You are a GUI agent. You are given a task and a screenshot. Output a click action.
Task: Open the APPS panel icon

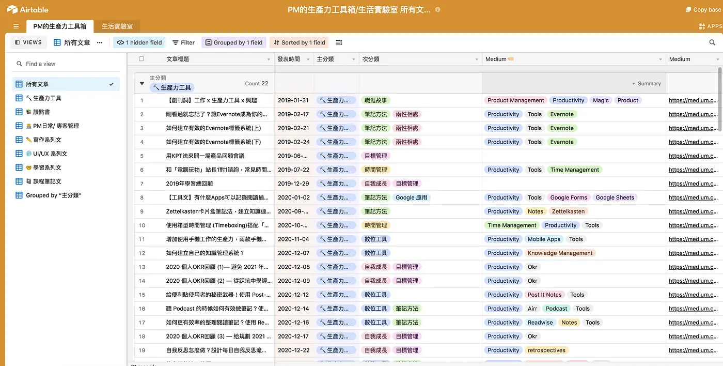(x=702, y=26)
